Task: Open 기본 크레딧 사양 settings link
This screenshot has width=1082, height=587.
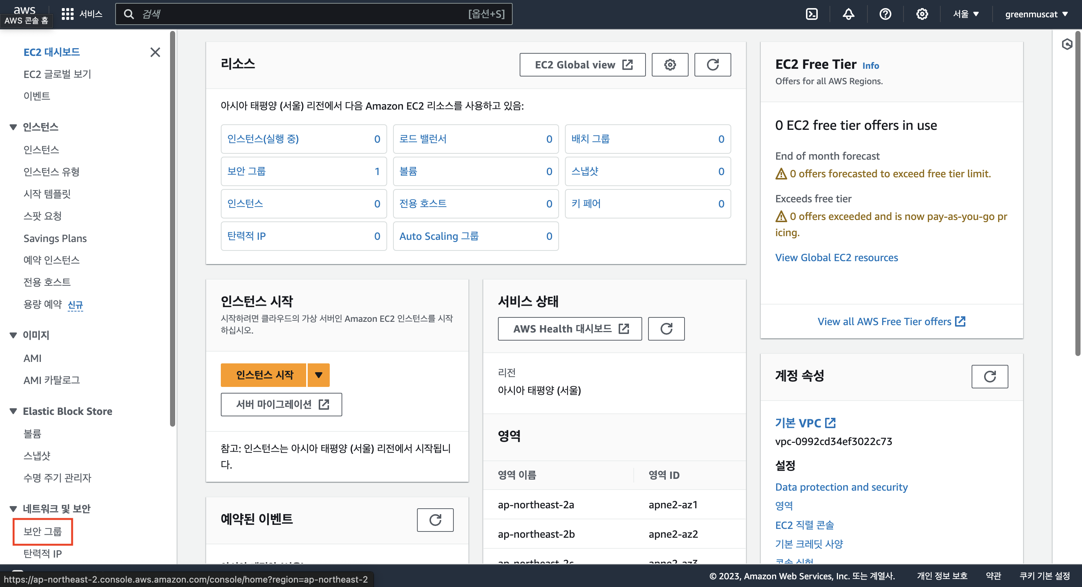Action: click(809, 544)
